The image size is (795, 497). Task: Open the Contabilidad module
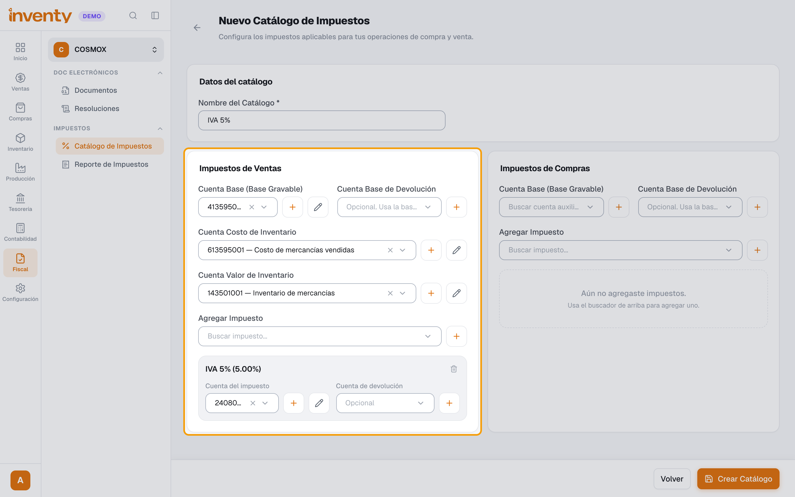point(20,232)
